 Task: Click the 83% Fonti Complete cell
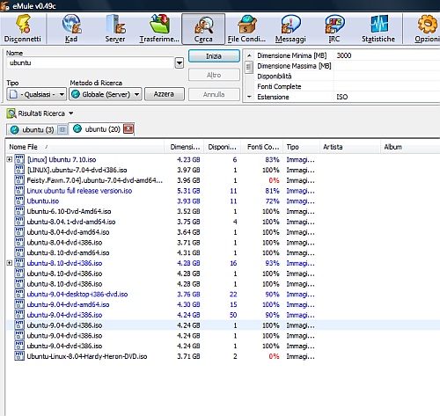pos(272,160)
